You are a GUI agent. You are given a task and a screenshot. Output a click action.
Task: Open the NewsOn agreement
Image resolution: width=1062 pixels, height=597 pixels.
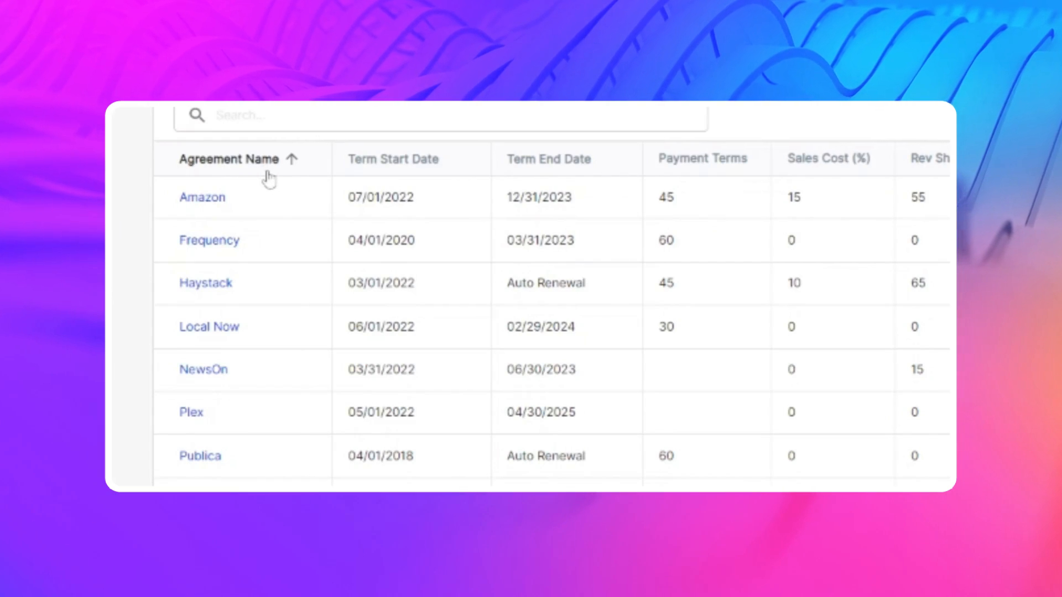coord(204,369)
